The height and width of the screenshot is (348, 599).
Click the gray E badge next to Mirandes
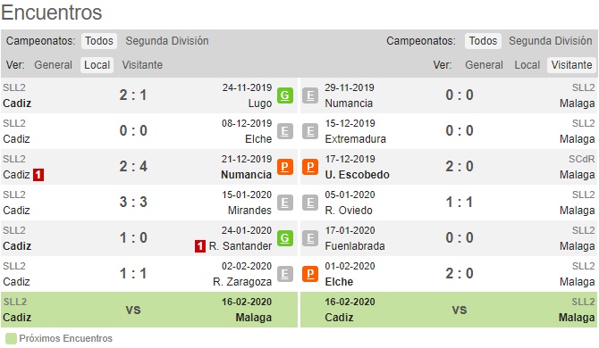coord(285,203)
